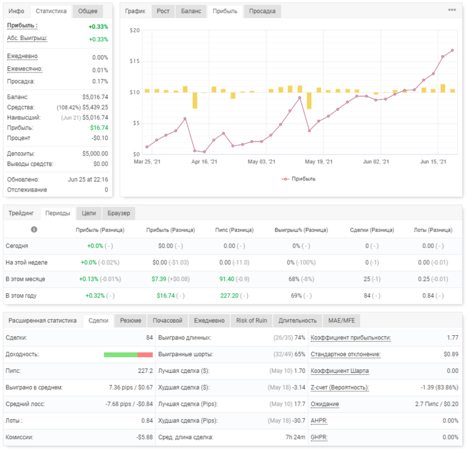Open the Risk of Ruin tab
Screen dimensions: 467x449
point(251,320)
